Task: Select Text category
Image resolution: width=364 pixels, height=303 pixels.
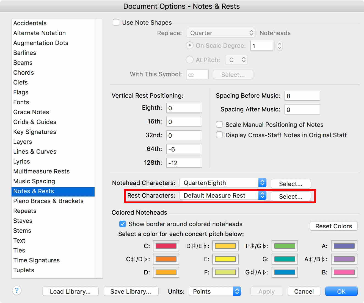Action: point(53,240)
